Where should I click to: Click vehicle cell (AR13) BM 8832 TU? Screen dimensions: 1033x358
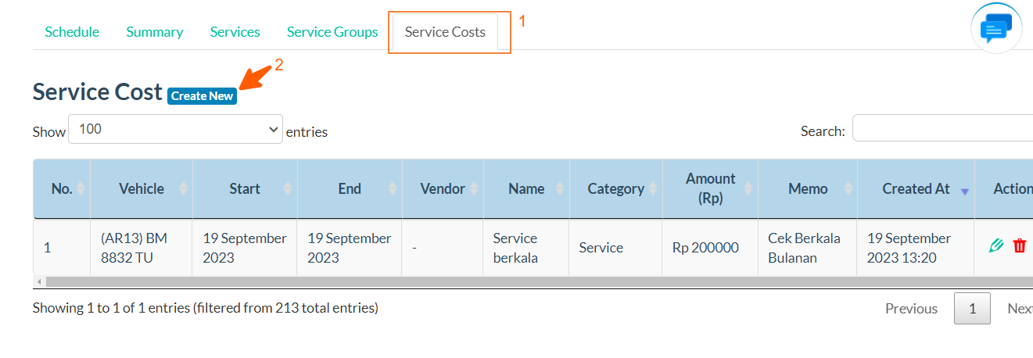(142, 248)
